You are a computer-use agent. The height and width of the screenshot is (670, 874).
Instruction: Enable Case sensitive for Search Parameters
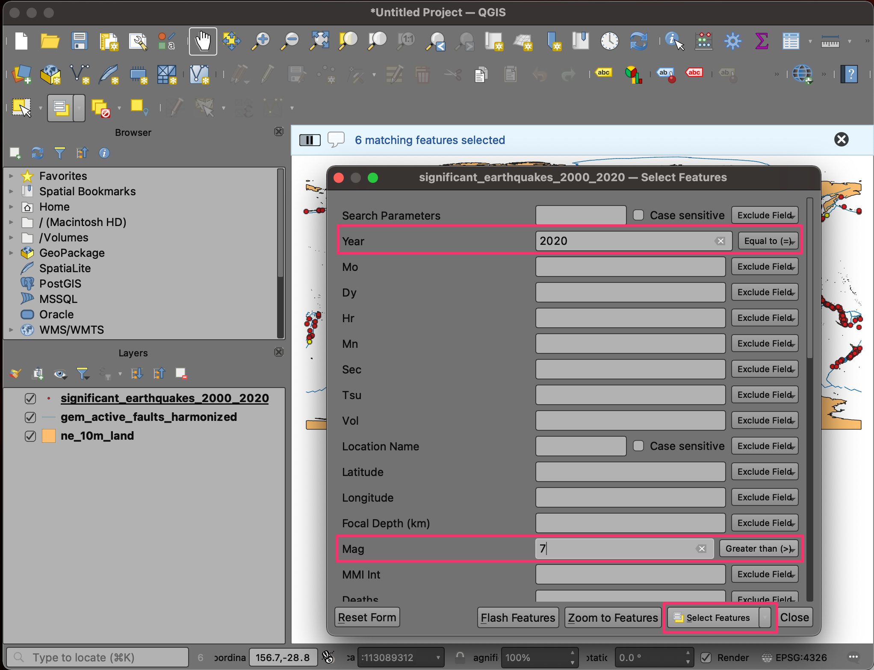(638, 215)
